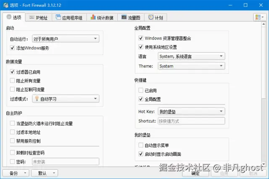Toggle 添加Windows服务 checkbox
Image resolution: width=269 pixels, height=179 pixels.
12,48
